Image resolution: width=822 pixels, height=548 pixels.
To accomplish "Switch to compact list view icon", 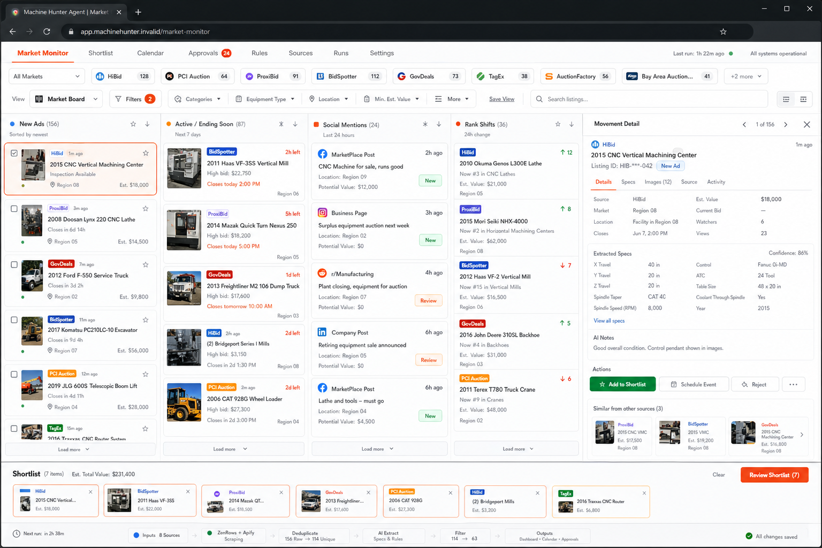I will pos(786,99).
